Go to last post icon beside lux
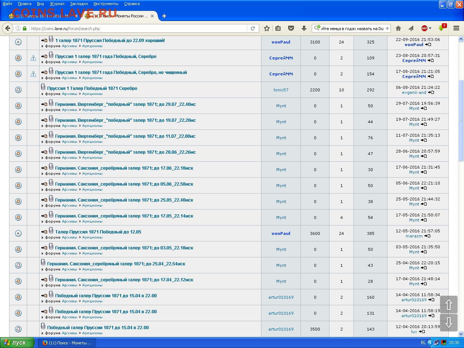The image size is (464, 348). coord(422,332)
